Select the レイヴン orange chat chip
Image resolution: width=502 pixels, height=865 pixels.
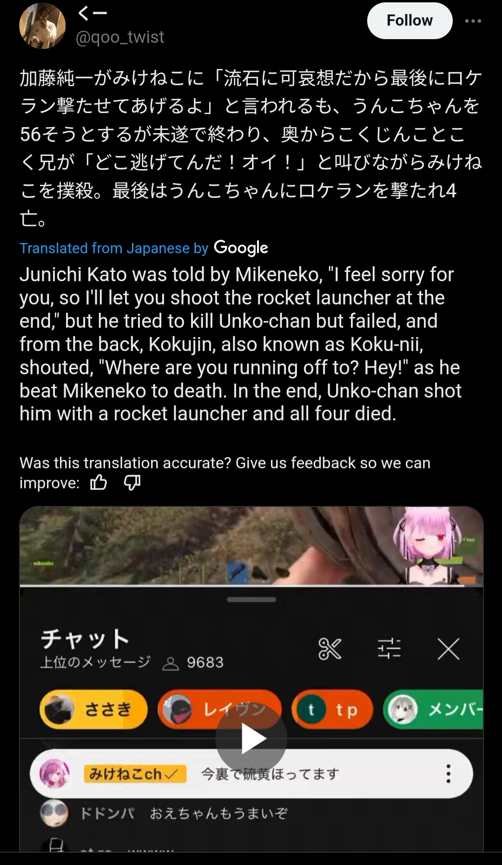[x=219, y=710]
